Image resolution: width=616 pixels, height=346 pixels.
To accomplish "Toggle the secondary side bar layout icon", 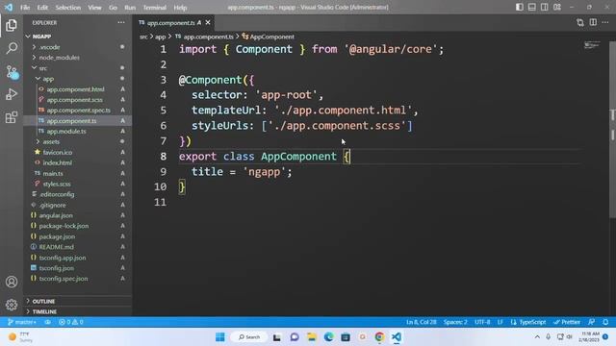I will pos(545,7).
